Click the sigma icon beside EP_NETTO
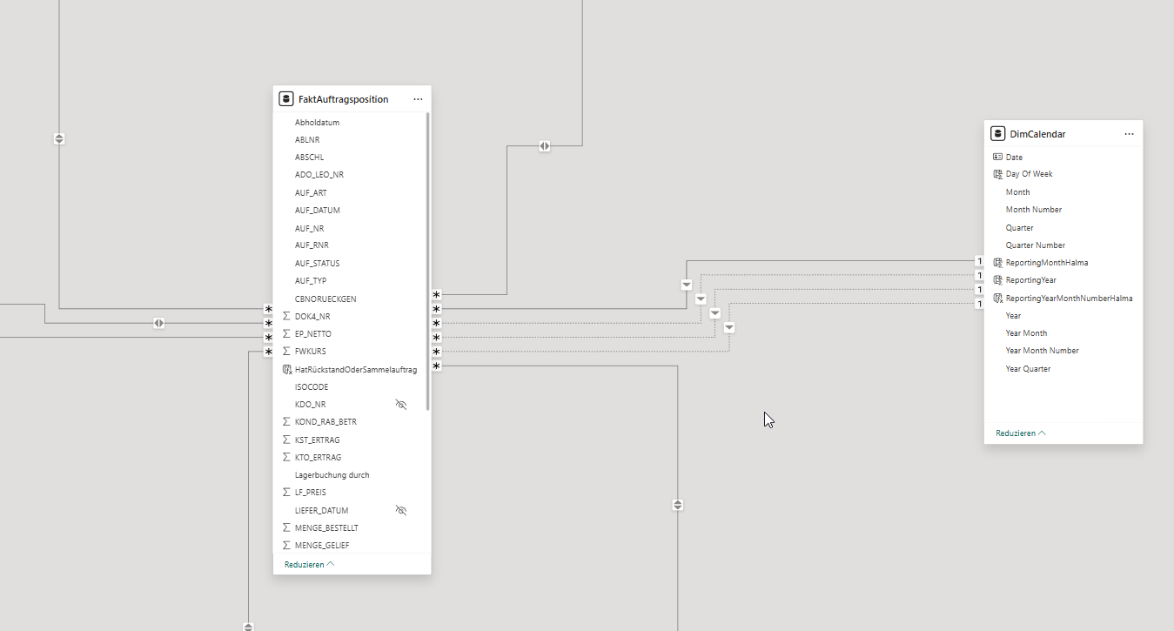 (x=286, y=333)
